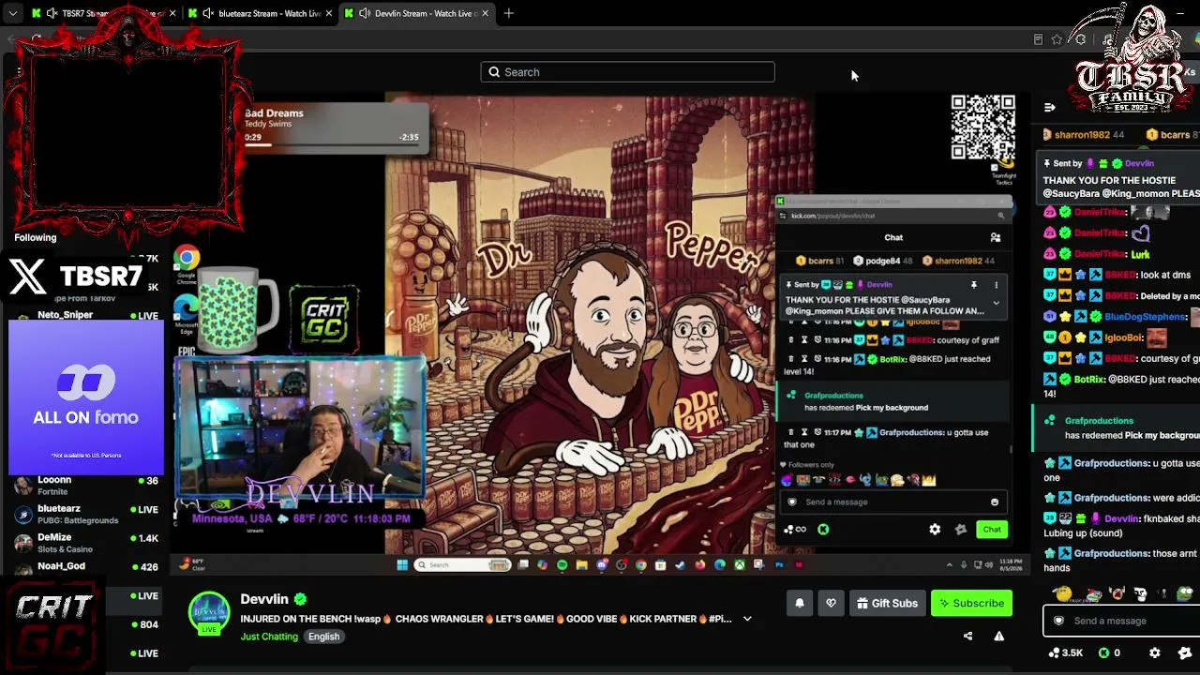
Task: Report the stream with the warning icon
Action: 998,636
